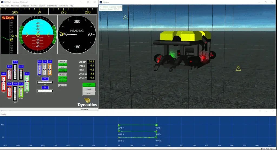Open the File menu

[x=2, y=6]
